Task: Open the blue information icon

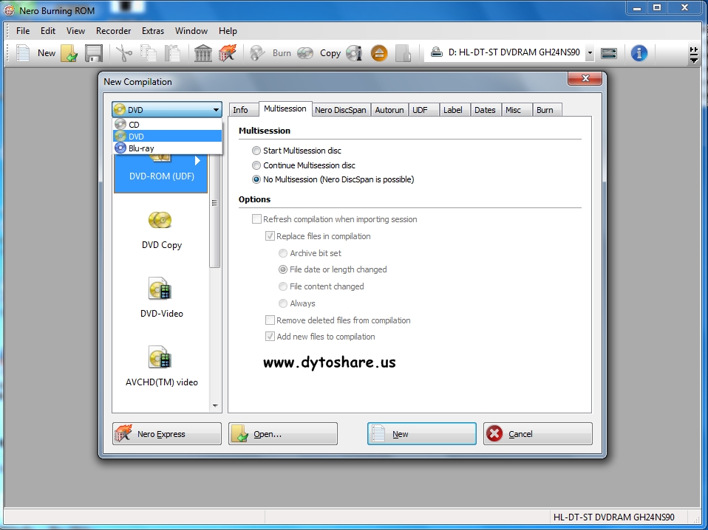Action: pyautogui.click(x=639, y=52)
